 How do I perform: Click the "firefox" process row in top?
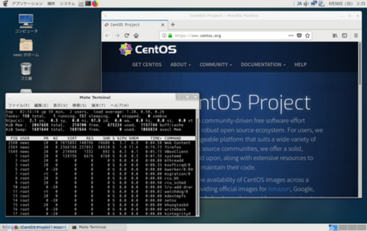click(101, 147)
